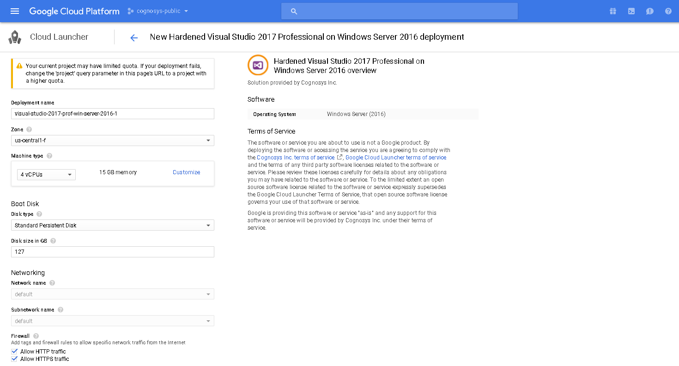
Task: Click the Cloud Launcher title
Action: (59, 37)
